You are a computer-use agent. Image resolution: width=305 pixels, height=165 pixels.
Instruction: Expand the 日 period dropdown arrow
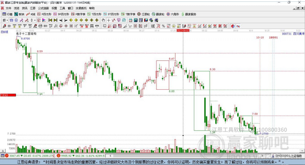pos(7,20)
